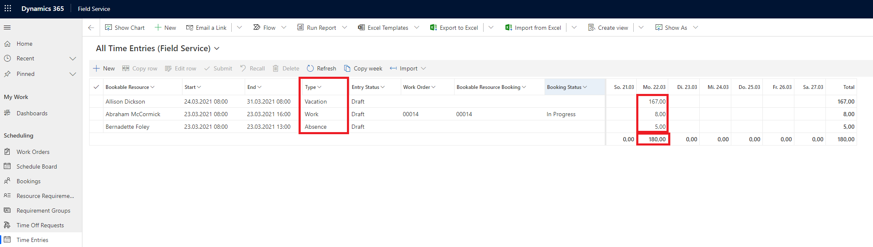Click New in the grid toolbar

pyautogui.click(x=104, y=68)
